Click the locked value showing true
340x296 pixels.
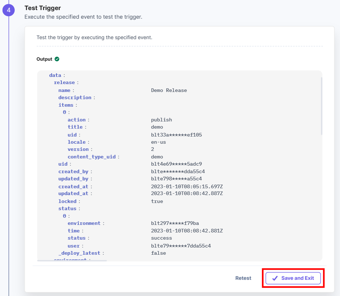click(x=157, y=201)
